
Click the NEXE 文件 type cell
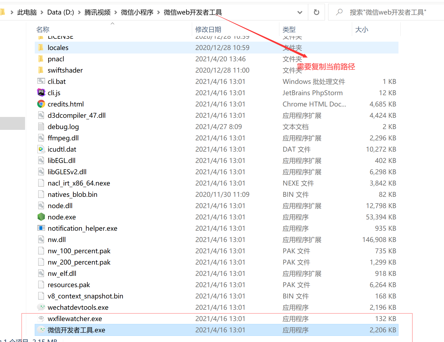coord(298,183)
